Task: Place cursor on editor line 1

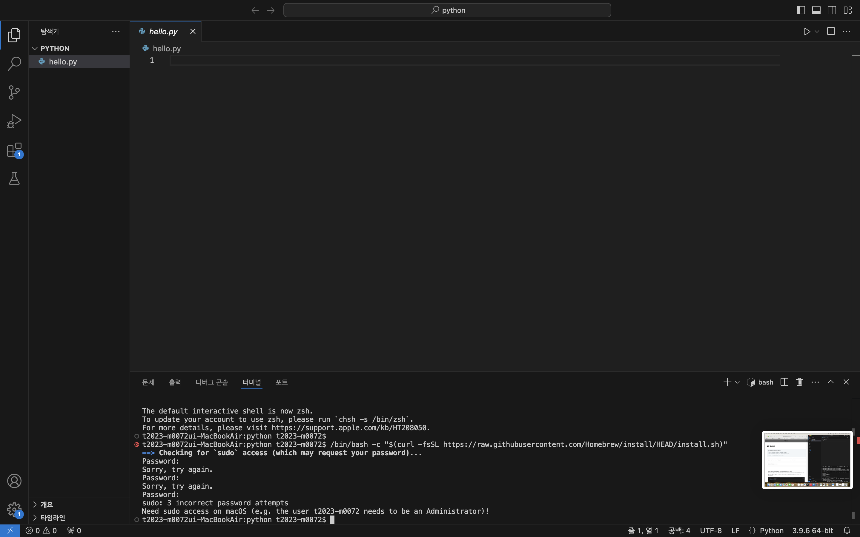Action: click(475, 60)
